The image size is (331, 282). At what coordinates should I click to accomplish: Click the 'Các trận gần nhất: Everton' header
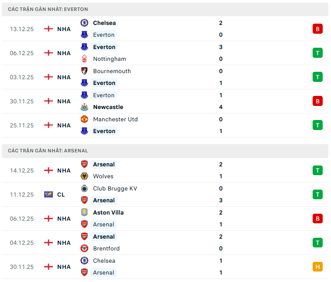(48, 9)
